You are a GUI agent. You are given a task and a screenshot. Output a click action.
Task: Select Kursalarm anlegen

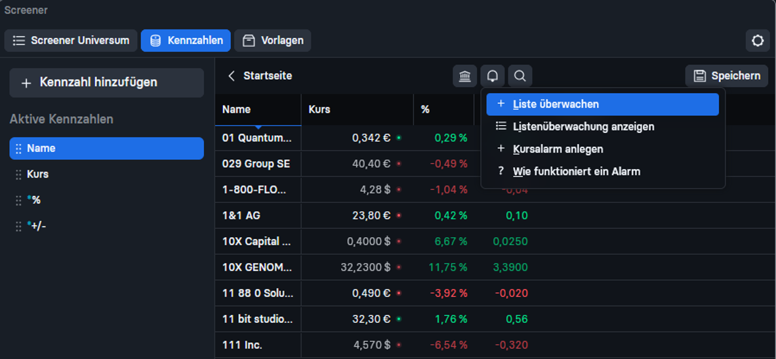602,149
